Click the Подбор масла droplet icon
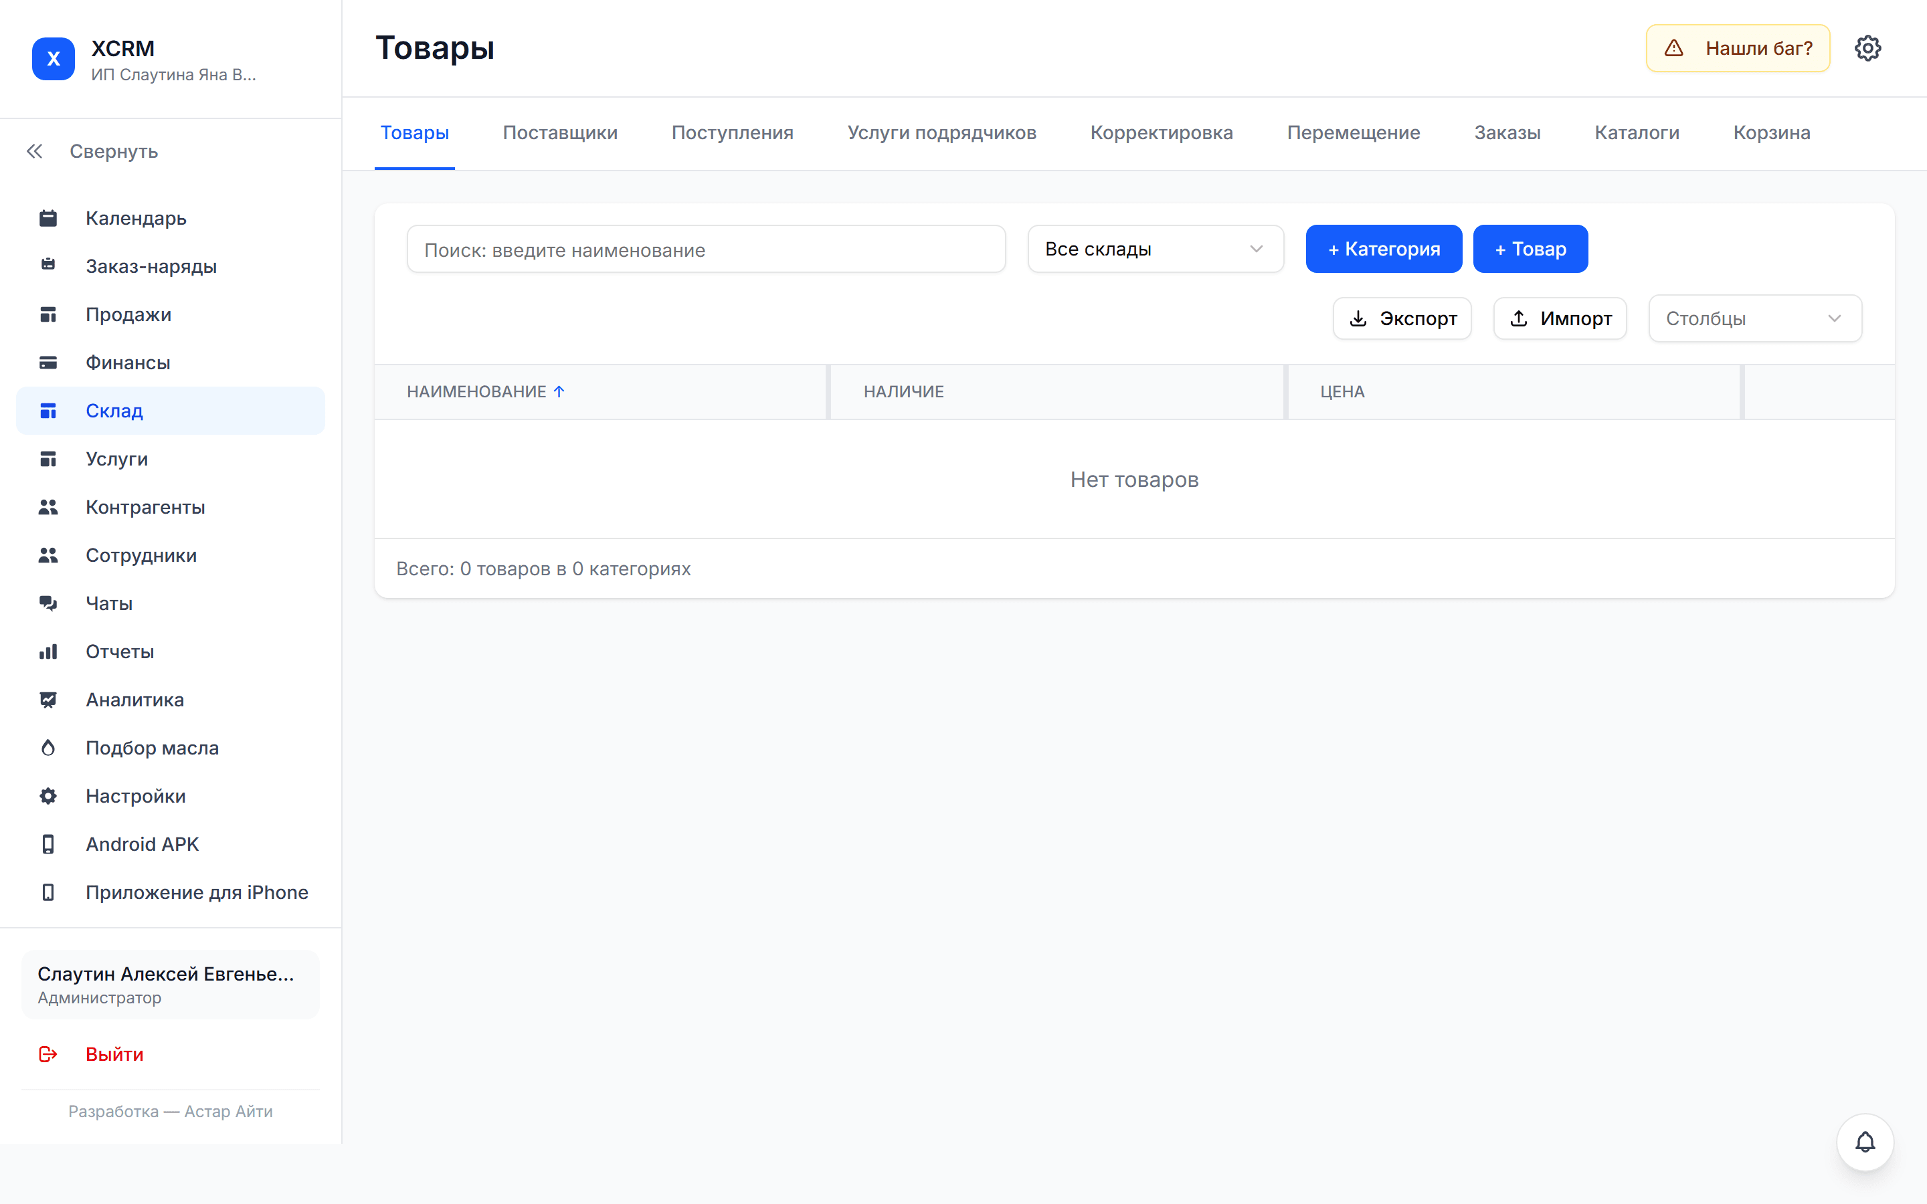Viewport: 1927px width, 1204px height. 48,748
